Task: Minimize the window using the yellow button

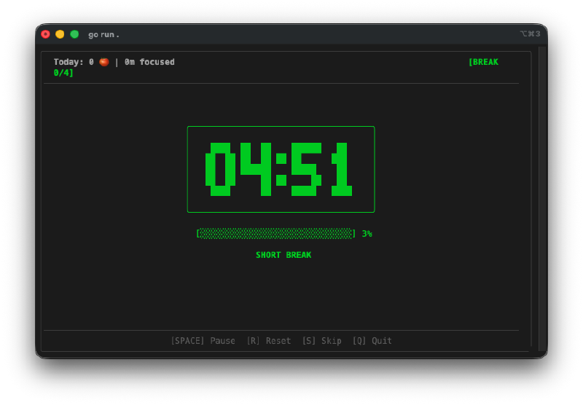Action: coord(60,34)
